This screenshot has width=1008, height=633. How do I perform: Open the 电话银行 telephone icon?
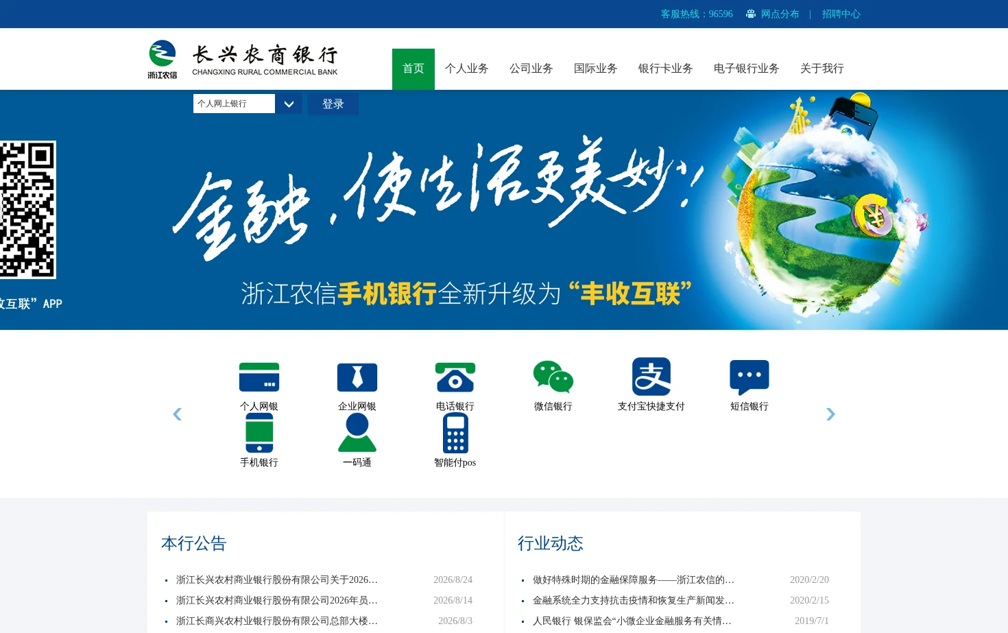tap(455, 377)
